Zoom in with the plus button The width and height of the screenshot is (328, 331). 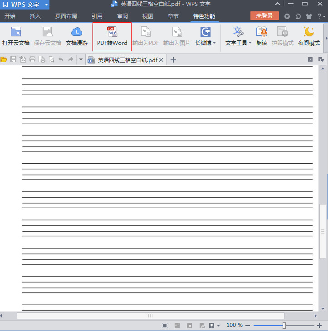319,326
